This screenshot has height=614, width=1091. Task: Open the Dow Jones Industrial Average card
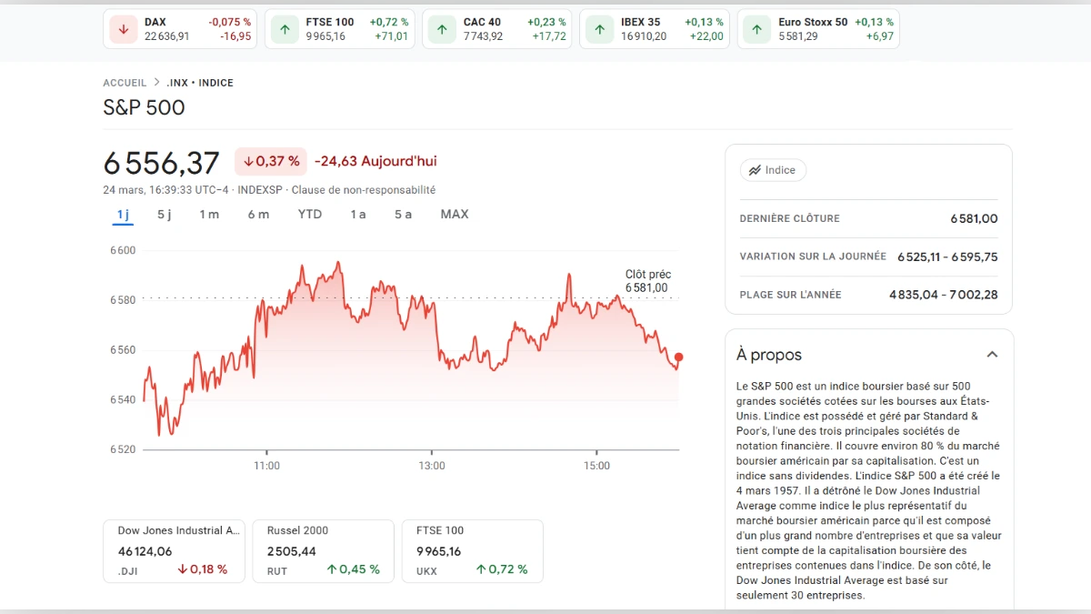coord(174,550)
